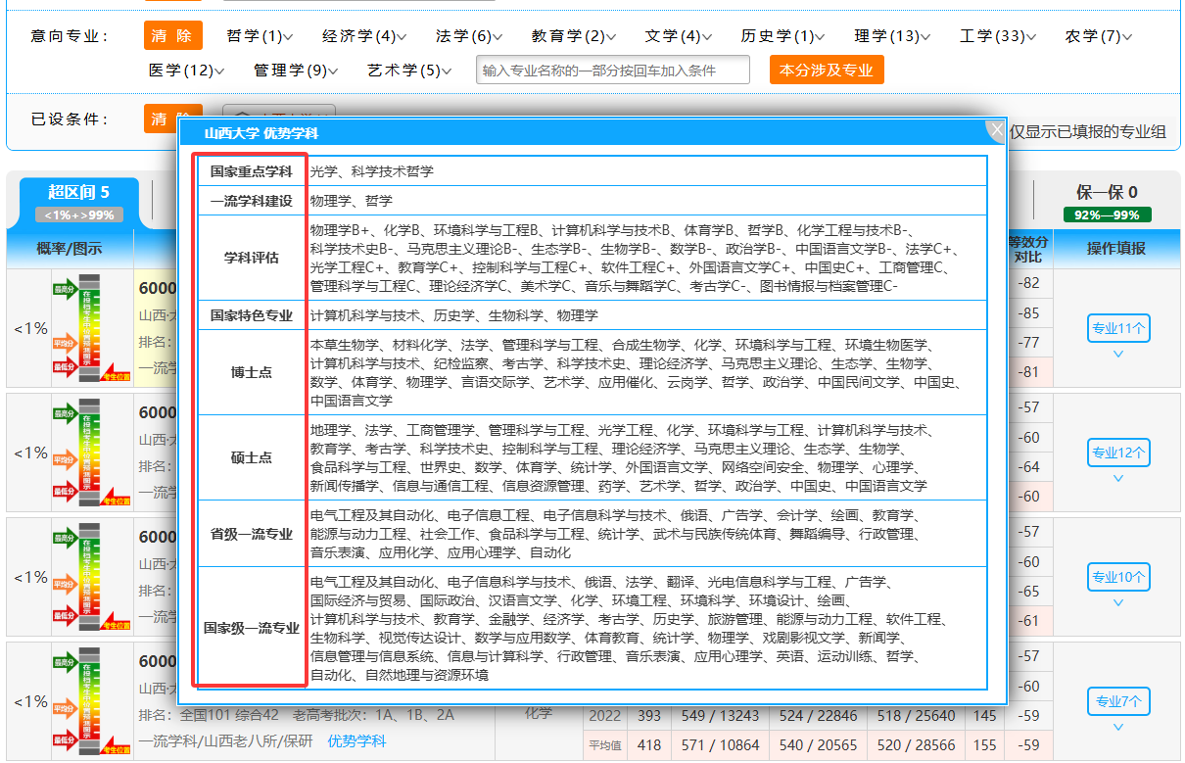
Task: Clear selected majors with 清除 button
Action: [172, 36]
